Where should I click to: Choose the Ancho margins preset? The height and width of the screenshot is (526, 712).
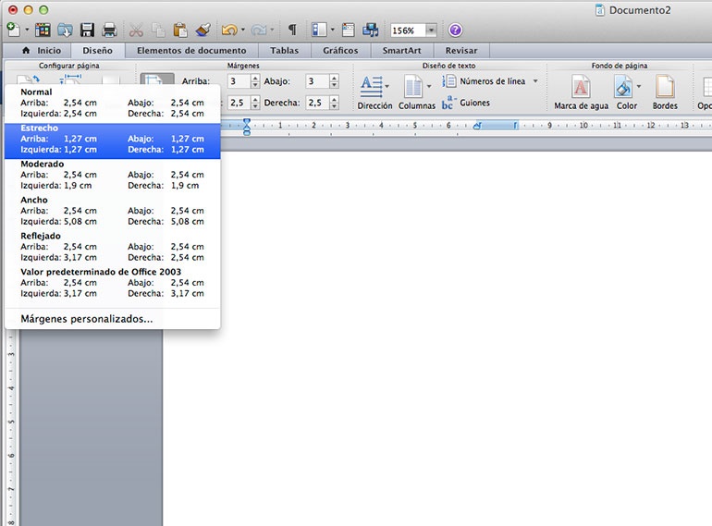pyautogui.click(x=112, y=211)
